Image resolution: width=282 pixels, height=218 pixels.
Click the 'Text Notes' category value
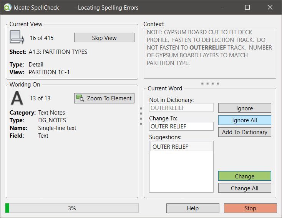51,113
